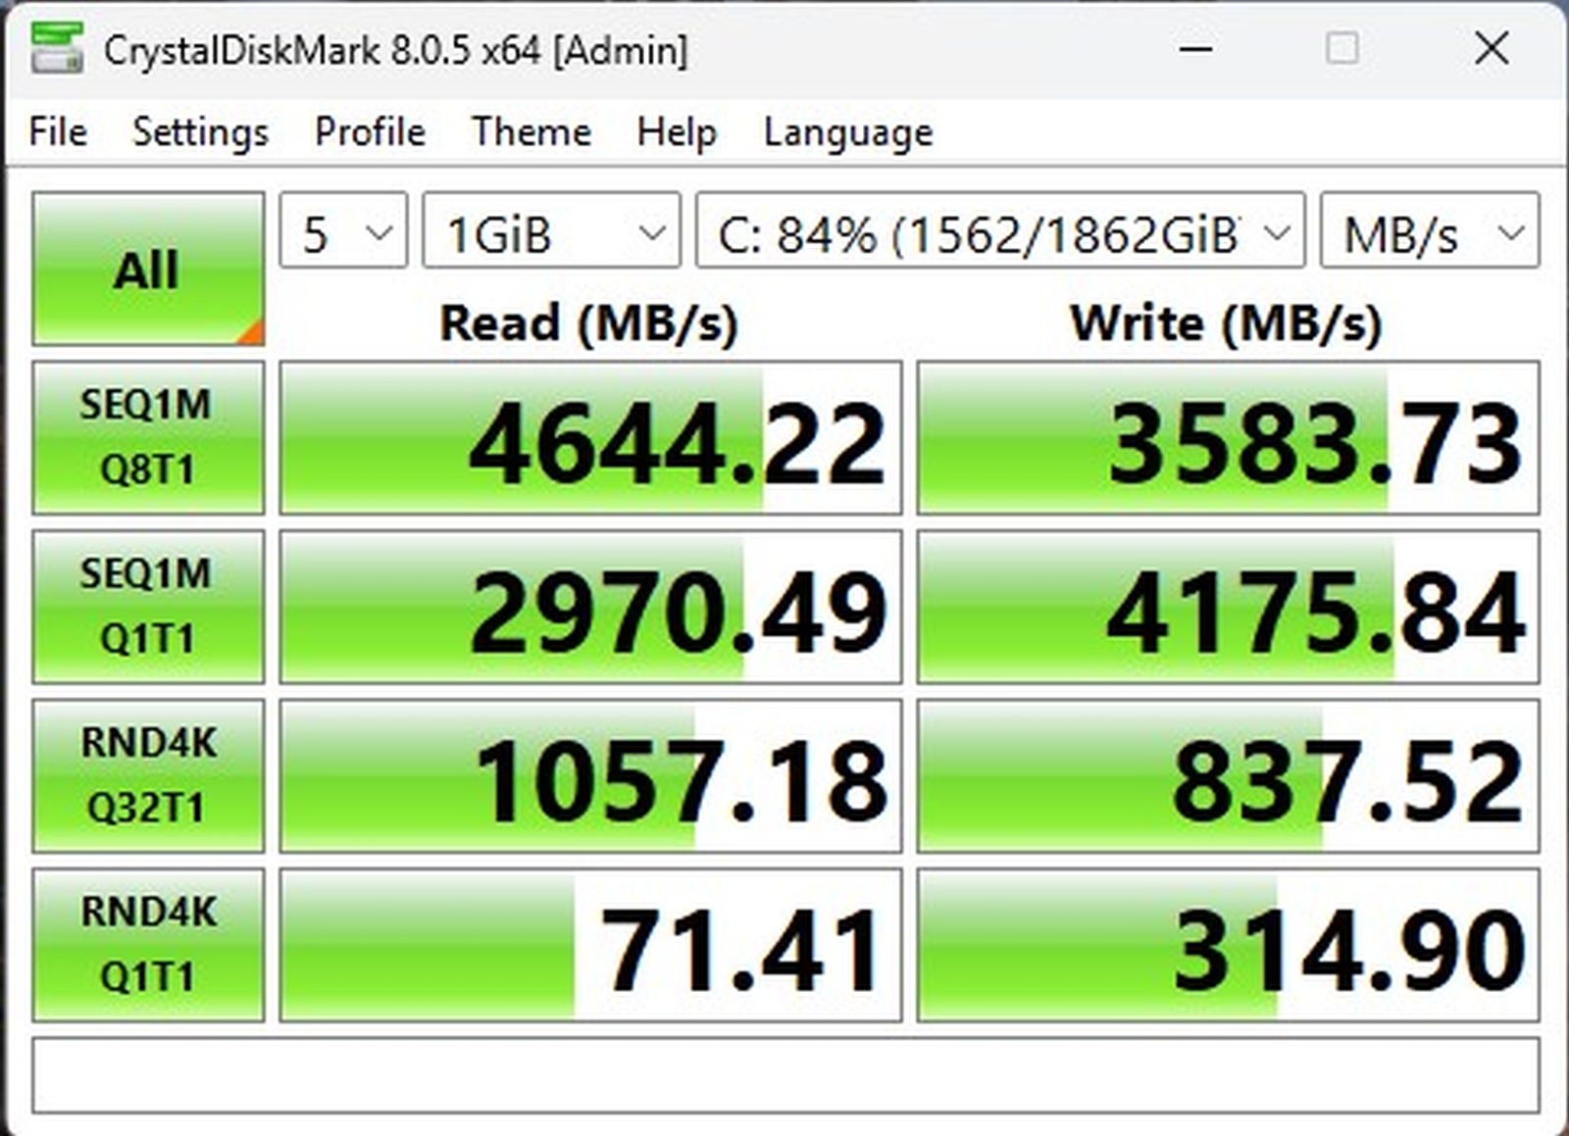
Task: Minimize the CrystalDiskMark window
Action: pyautogui.click(x=1196, y=48)
